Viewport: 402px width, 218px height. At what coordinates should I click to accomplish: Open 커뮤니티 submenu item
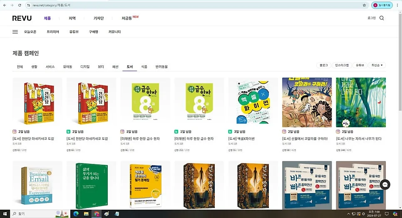[x=114, y=32]
